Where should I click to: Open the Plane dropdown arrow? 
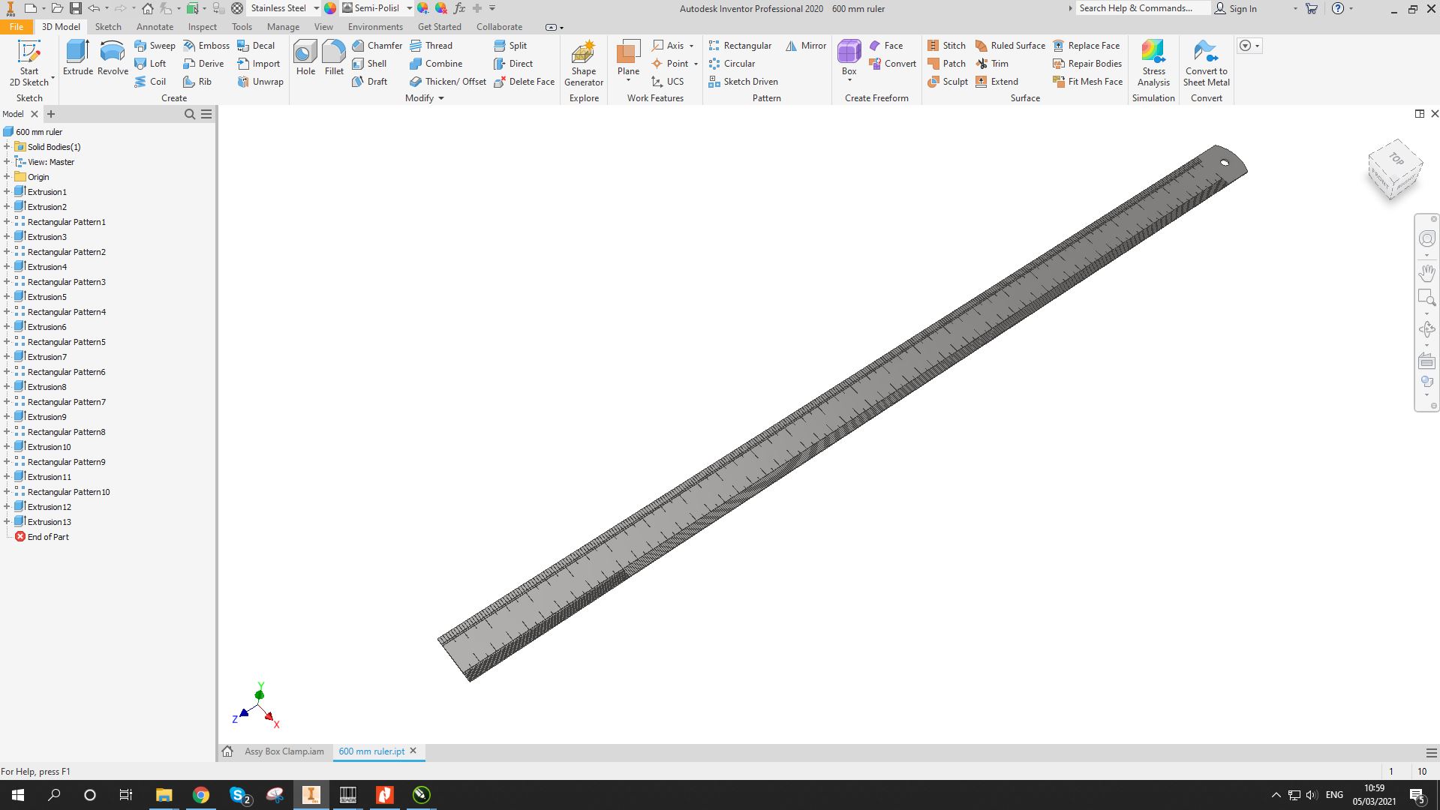click(628, 81)
